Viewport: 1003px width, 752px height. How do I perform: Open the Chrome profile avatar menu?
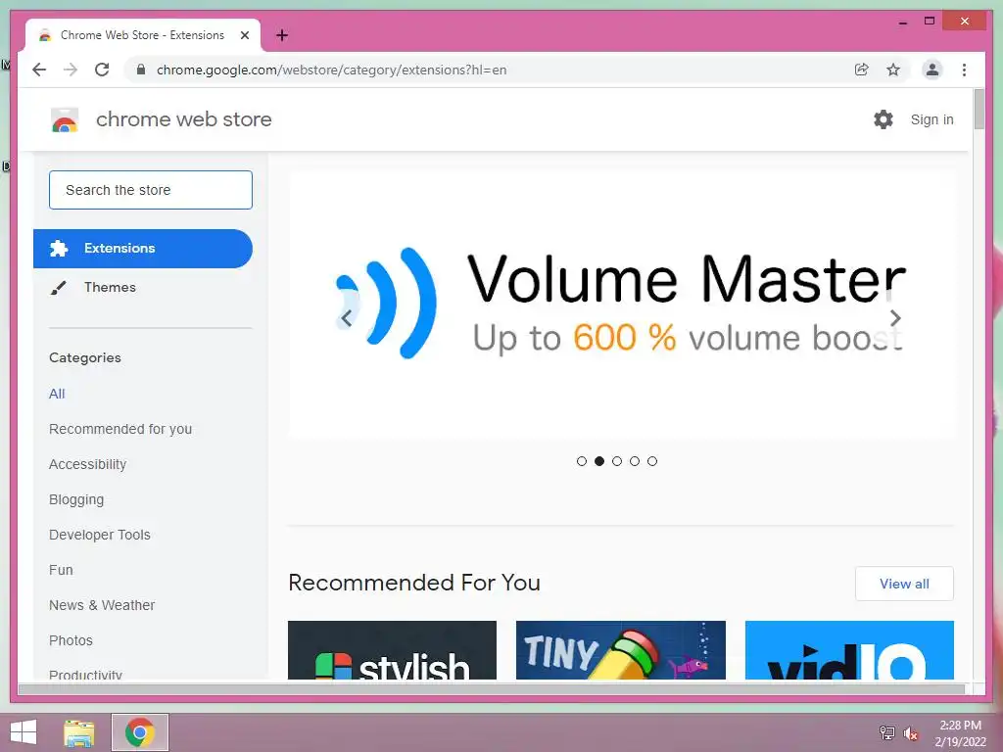[x=932, y=70]
